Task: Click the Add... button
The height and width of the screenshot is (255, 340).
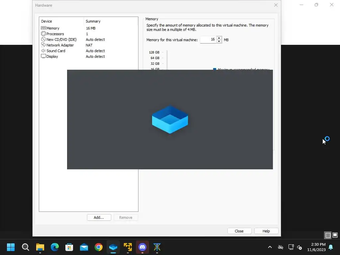Action: 99,217
